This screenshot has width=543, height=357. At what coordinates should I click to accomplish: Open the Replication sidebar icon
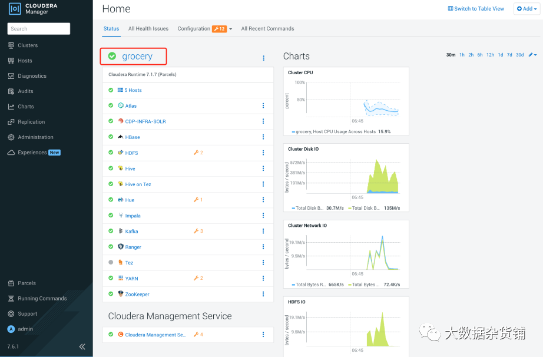(x=11, y=122)
